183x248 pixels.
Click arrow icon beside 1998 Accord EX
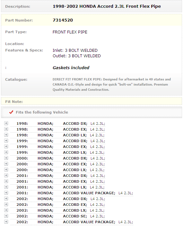6,129
